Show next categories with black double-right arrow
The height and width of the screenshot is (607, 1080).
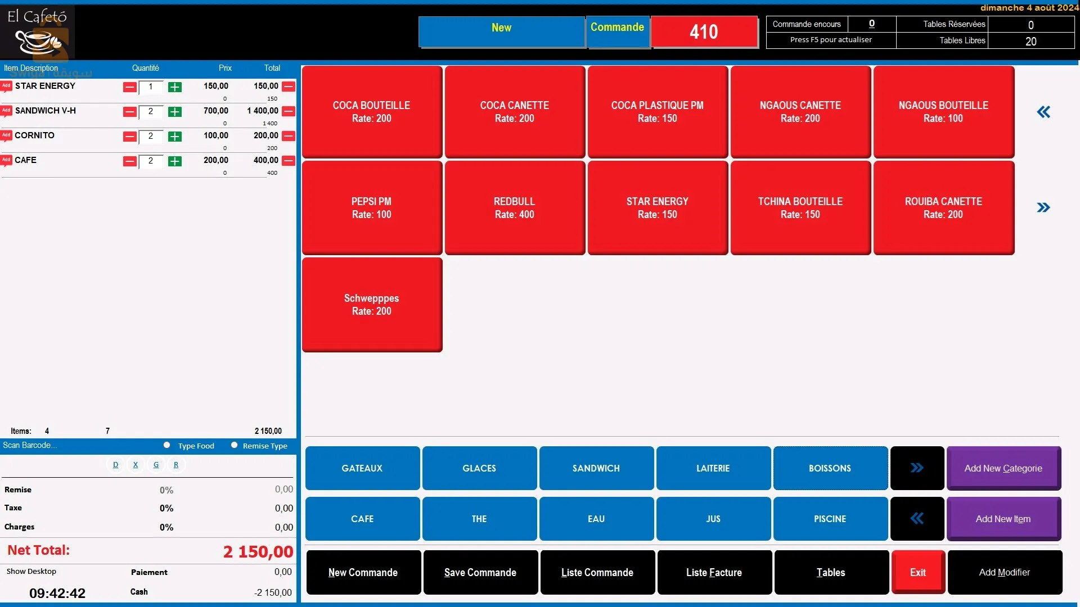coord(917,468)
